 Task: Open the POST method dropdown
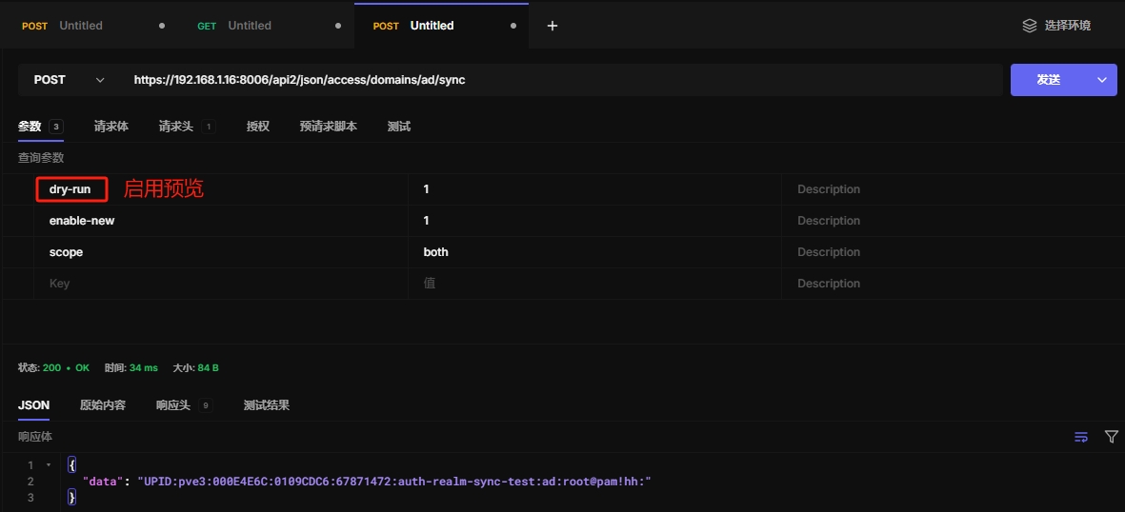tap(69, 80)
